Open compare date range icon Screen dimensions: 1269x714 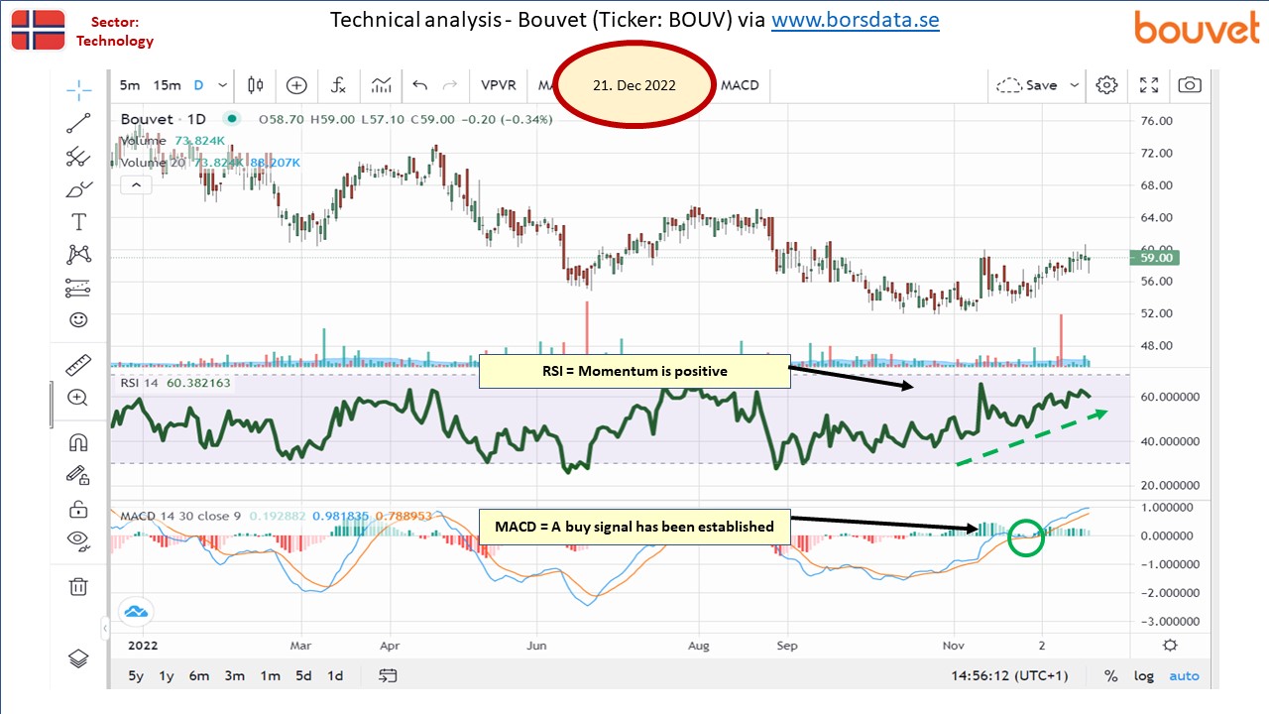tap(388, 675)
